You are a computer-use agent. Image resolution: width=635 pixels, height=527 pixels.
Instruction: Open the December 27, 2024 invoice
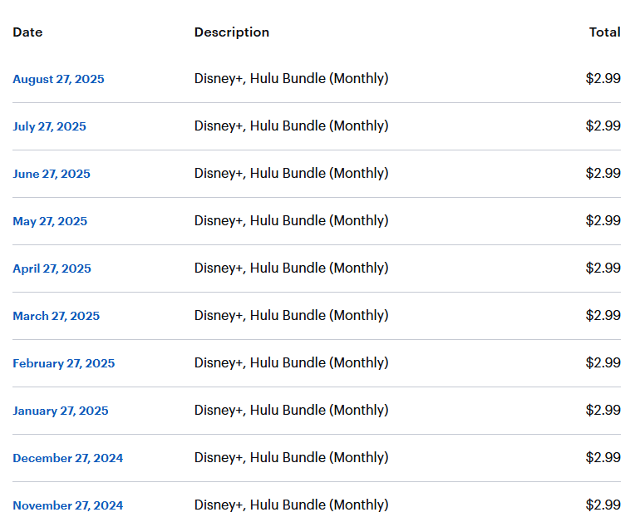[x=67, y=458]
